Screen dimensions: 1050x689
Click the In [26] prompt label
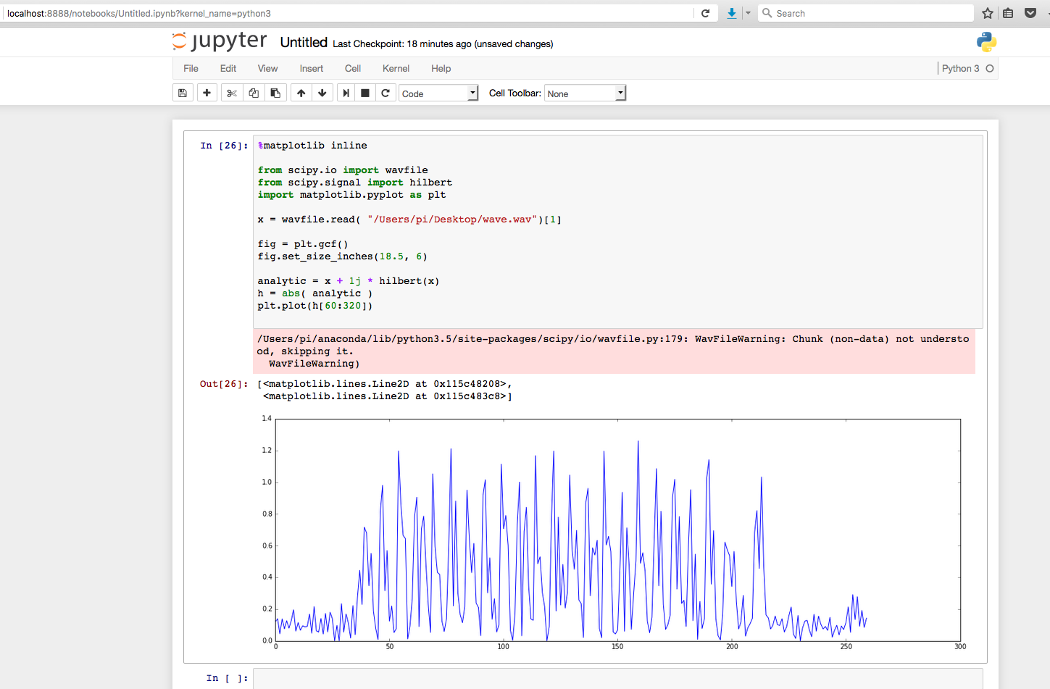224,146
